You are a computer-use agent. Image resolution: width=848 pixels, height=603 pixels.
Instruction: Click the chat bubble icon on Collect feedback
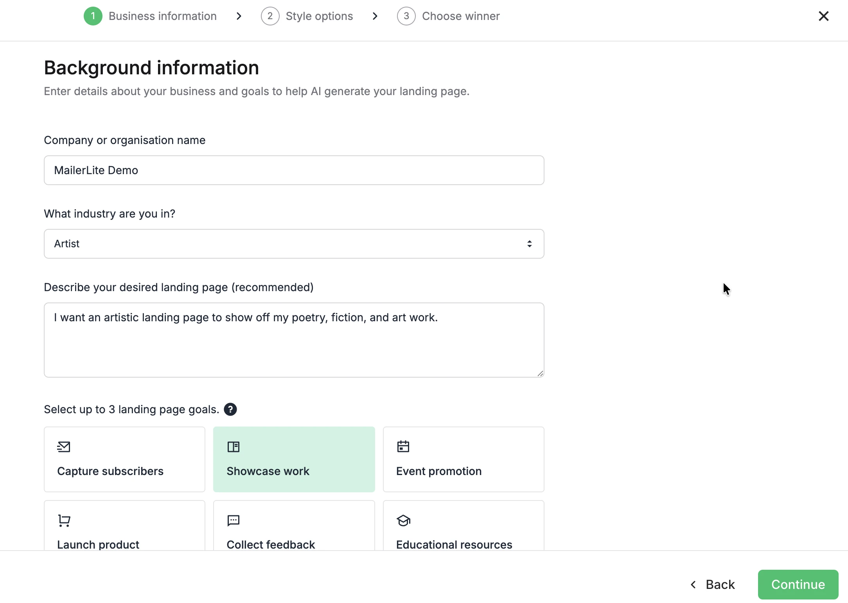233,520
